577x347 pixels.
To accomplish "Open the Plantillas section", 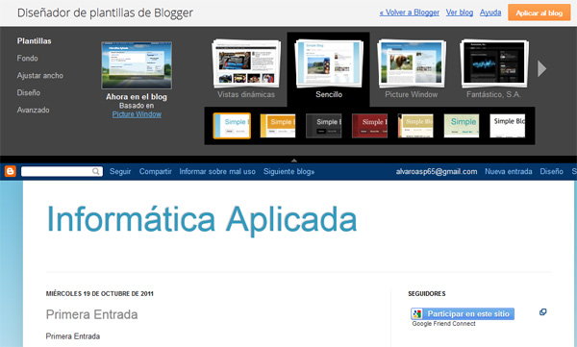I will coord(35,40).
